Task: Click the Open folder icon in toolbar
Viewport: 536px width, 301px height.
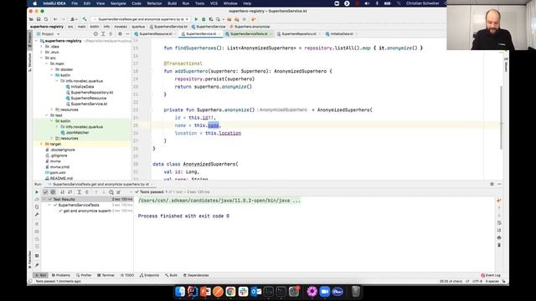Action: (32, 19)
